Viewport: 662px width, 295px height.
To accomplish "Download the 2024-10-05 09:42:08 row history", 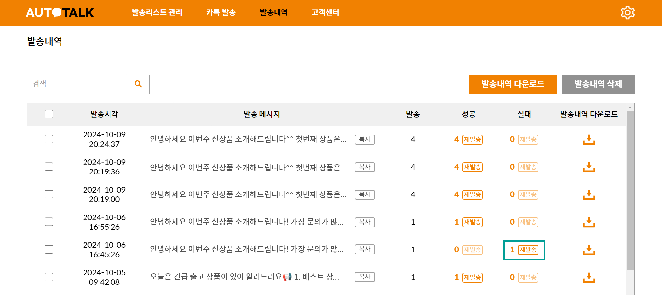I will click(589, 277).
